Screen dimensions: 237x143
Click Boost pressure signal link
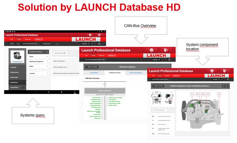point(97,98)
